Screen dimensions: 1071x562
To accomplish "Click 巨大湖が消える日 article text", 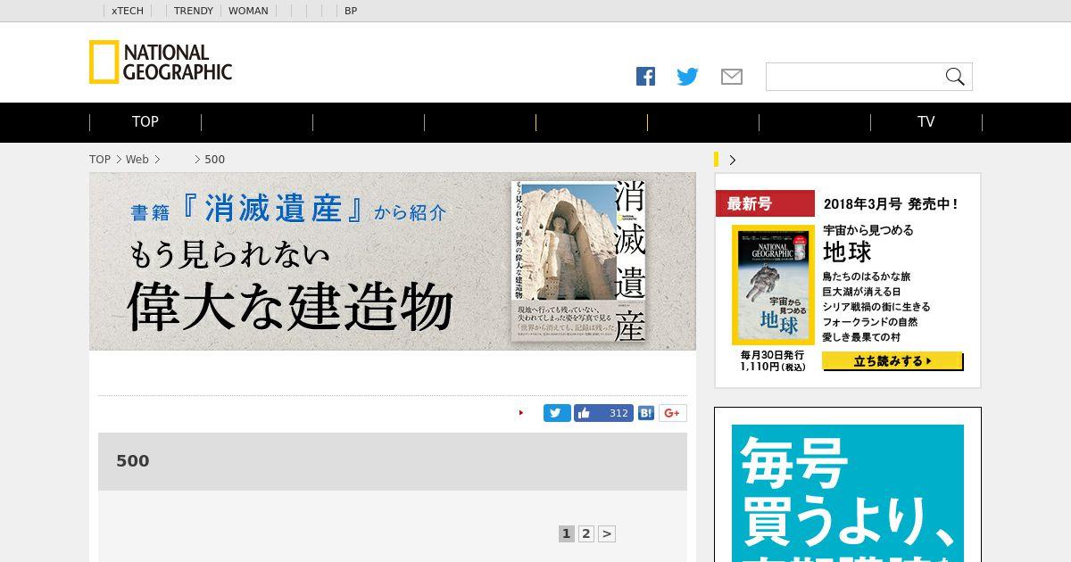I will pyautogui.click(x=861, y=292).
